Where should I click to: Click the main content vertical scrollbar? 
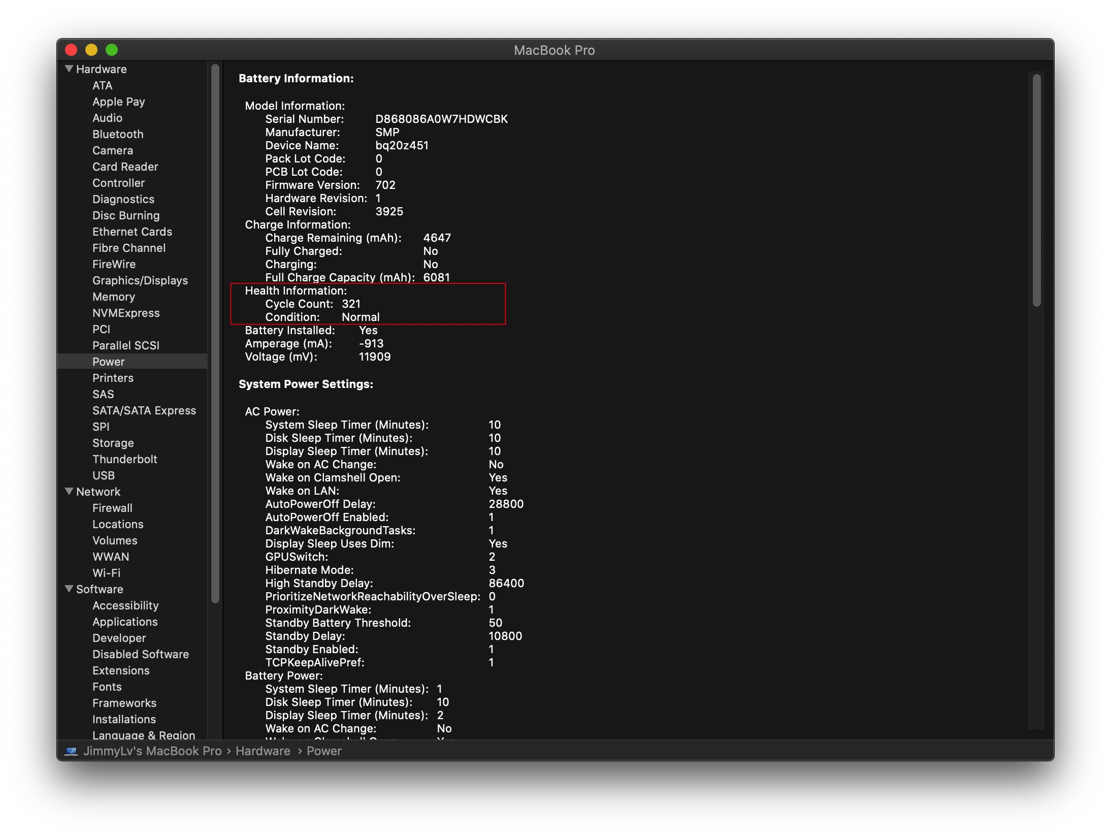1036,190
